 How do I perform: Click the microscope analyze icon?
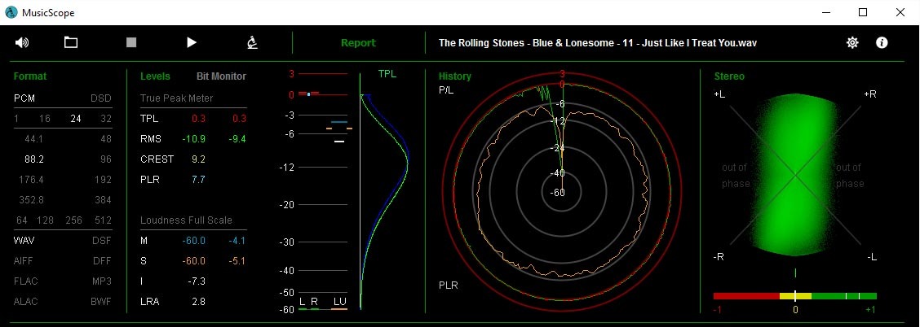(253, 43)
